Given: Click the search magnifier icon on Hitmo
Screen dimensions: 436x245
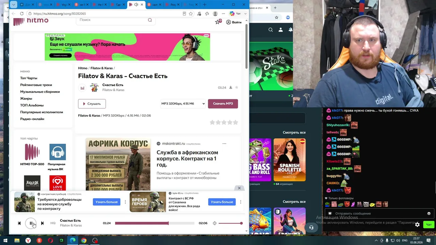Looking at the screenshot, I should point(150,20).
